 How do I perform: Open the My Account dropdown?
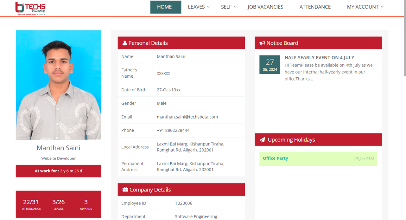pyautogui.click(x=365, y=7)
